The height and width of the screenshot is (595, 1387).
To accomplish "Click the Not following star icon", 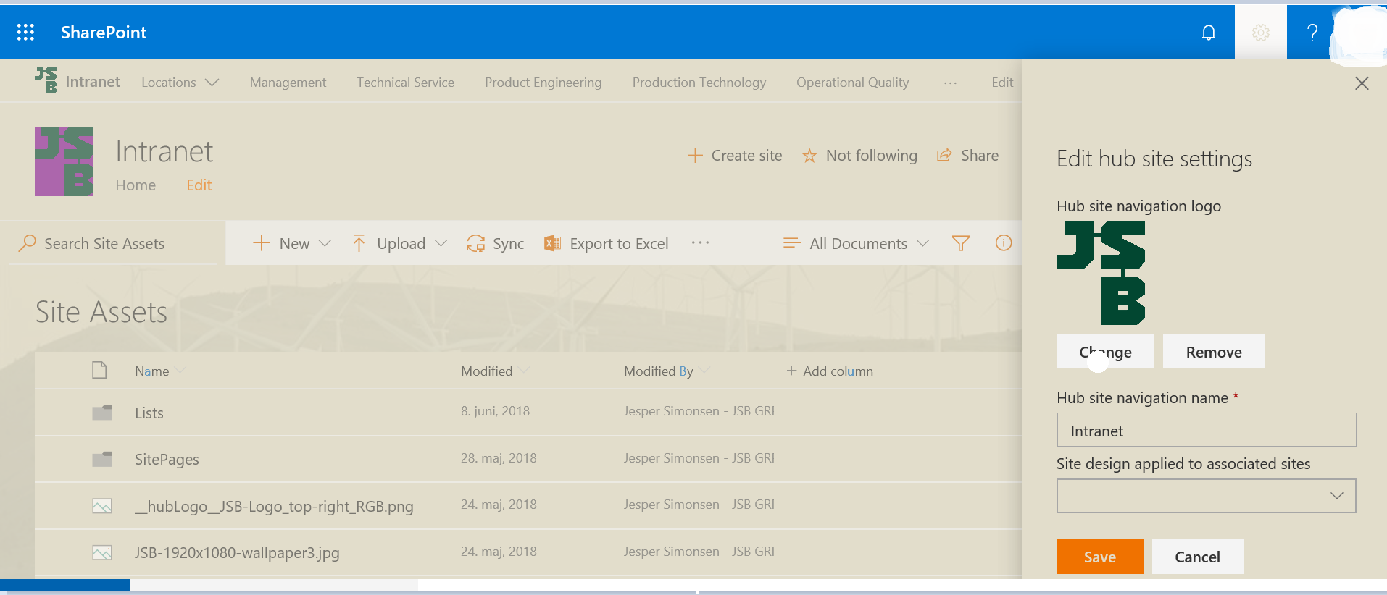I will (x=809, y=156).
